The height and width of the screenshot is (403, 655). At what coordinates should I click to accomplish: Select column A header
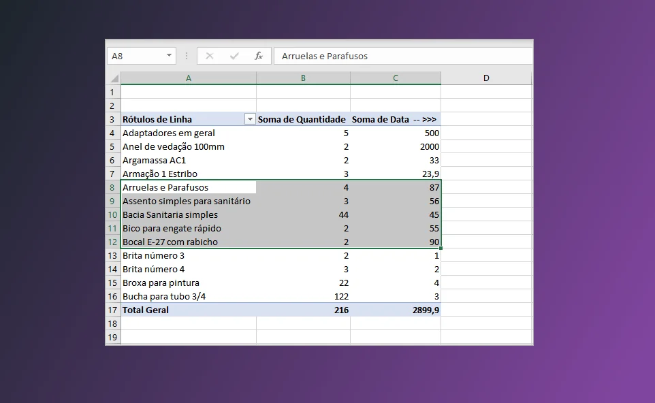[189, 78]
